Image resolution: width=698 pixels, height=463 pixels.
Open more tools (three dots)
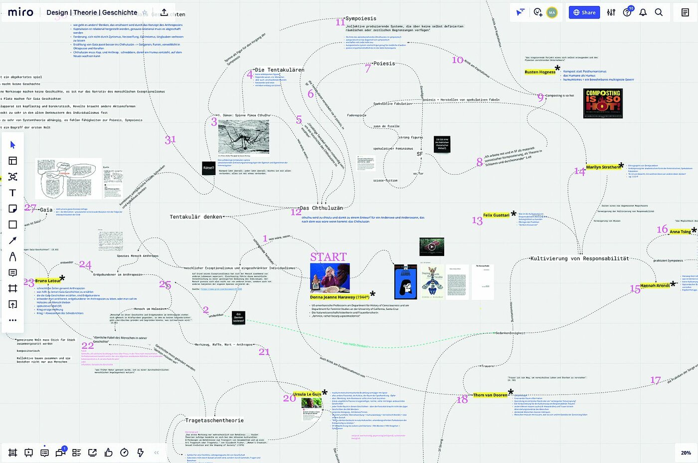coord(13,320)
